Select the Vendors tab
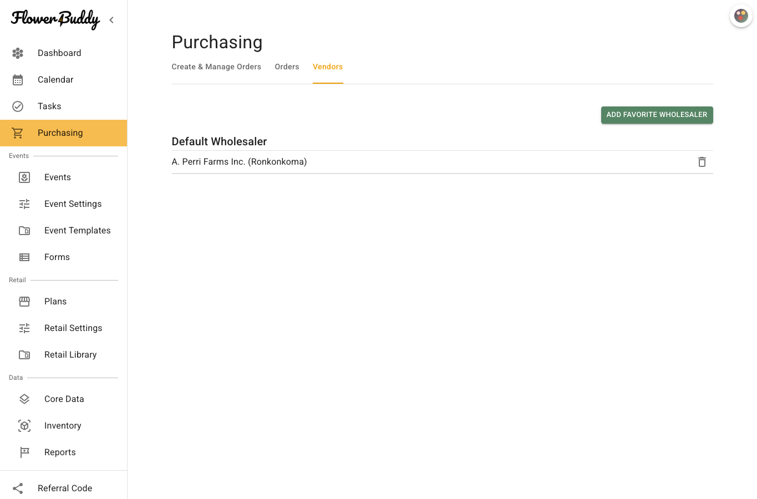The height and width of the screenshot is (499, 757). pos(328,67)
